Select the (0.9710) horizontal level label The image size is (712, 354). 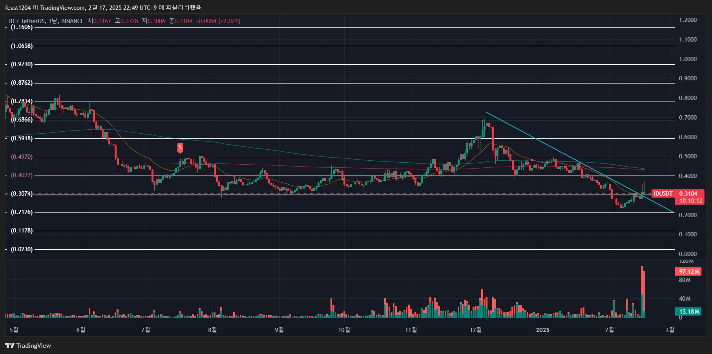click(22, 64)
